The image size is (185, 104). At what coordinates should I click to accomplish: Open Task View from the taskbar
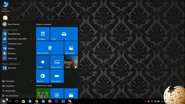pyautogui.click(x=16, y=101)
